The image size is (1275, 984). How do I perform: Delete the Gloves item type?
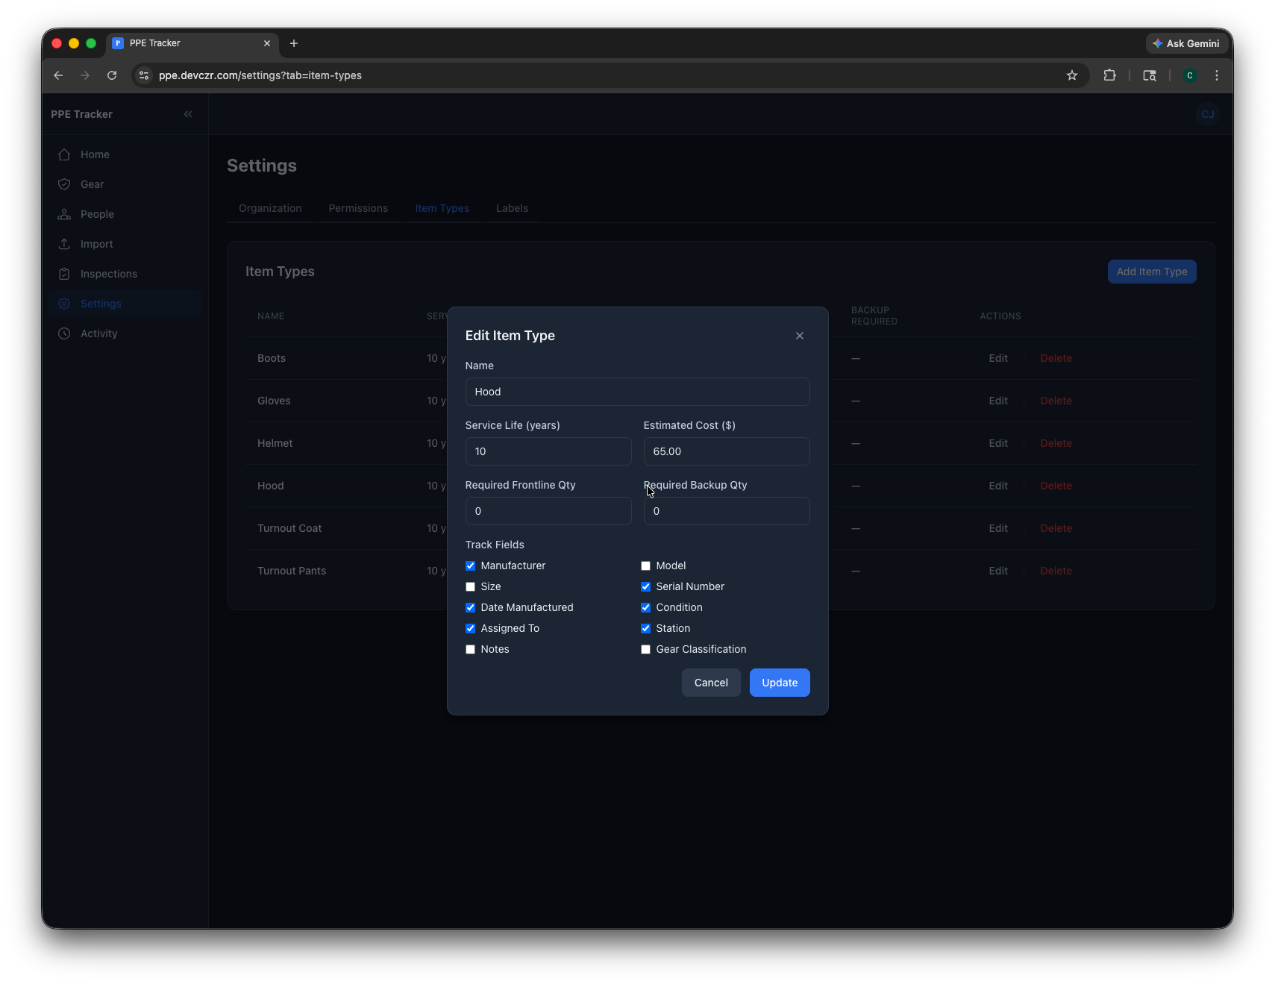pos(1056,401)
